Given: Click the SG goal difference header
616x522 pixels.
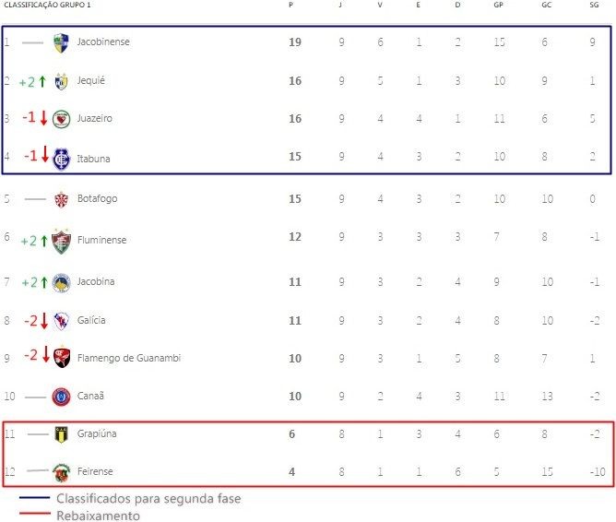Looking at the screenshot, I should 594,6.
